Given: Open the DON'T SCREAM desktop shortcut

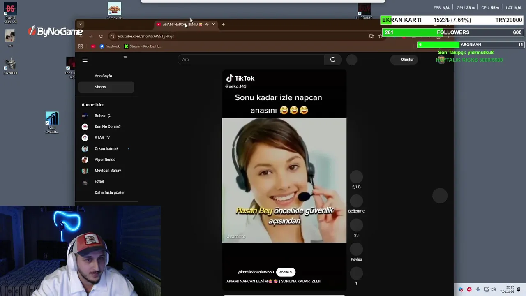Looking at the screenshot, I should [10, 13].
